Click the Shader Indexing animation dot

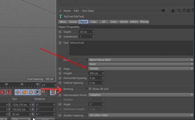(60, 115)
